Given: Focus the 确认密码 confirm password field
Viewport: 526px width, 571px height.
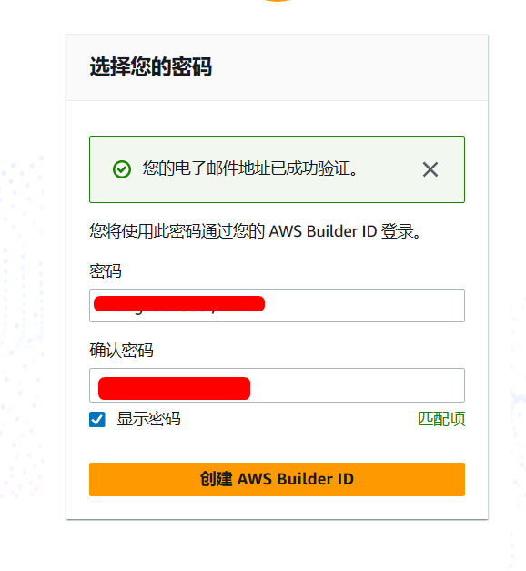Looking at the screenshot, I should (277, 385).
